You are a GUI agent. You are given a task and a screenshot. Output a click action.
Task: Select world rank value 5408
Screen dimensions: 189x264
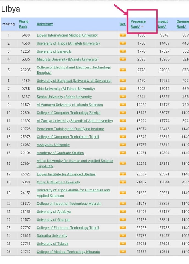pyautogui.click(x=26, y=35)
